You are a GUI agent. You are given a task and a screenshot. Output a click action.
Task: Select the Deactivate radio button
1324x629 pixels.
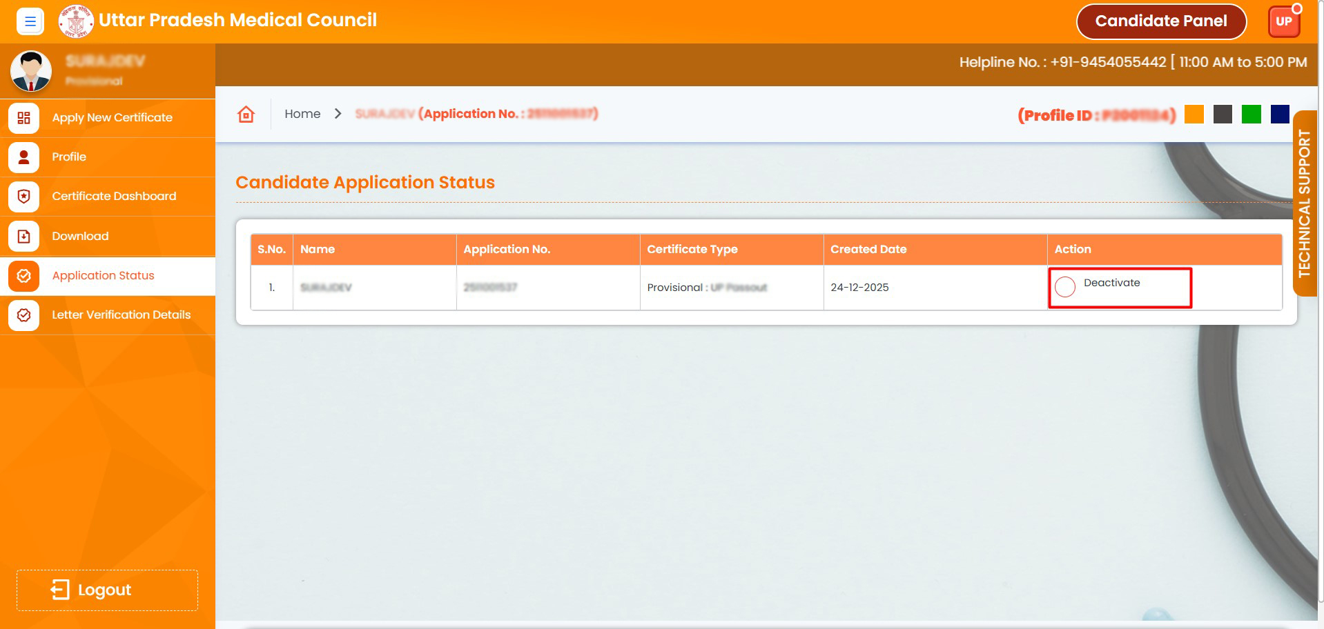click(x=1065, y=287)
